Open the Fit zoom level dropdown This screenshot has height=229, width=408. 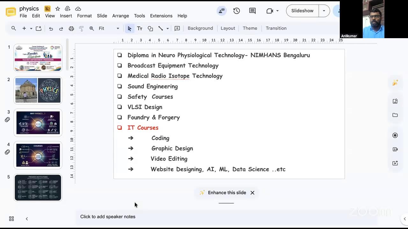click(109, 28)
